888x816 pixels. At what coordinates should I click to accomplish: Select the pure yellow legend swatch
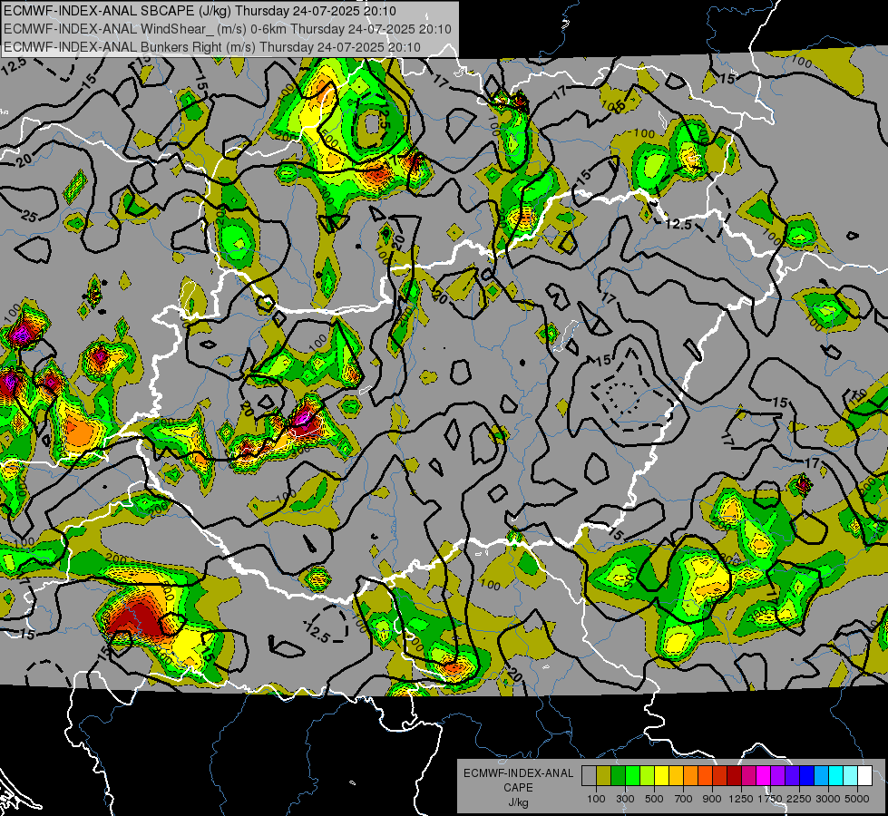pos(661,776)
